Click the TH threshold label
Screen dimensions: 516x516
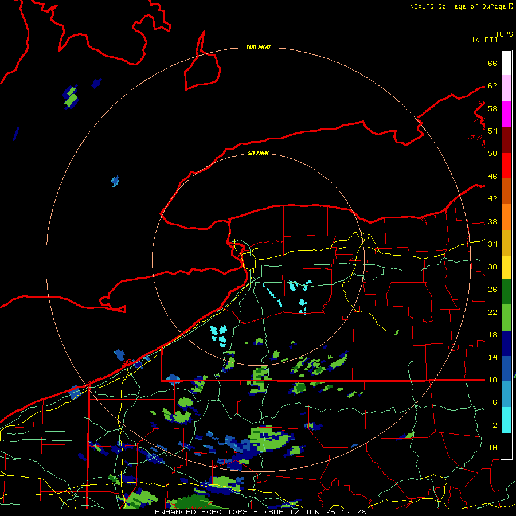pos(492,448)
